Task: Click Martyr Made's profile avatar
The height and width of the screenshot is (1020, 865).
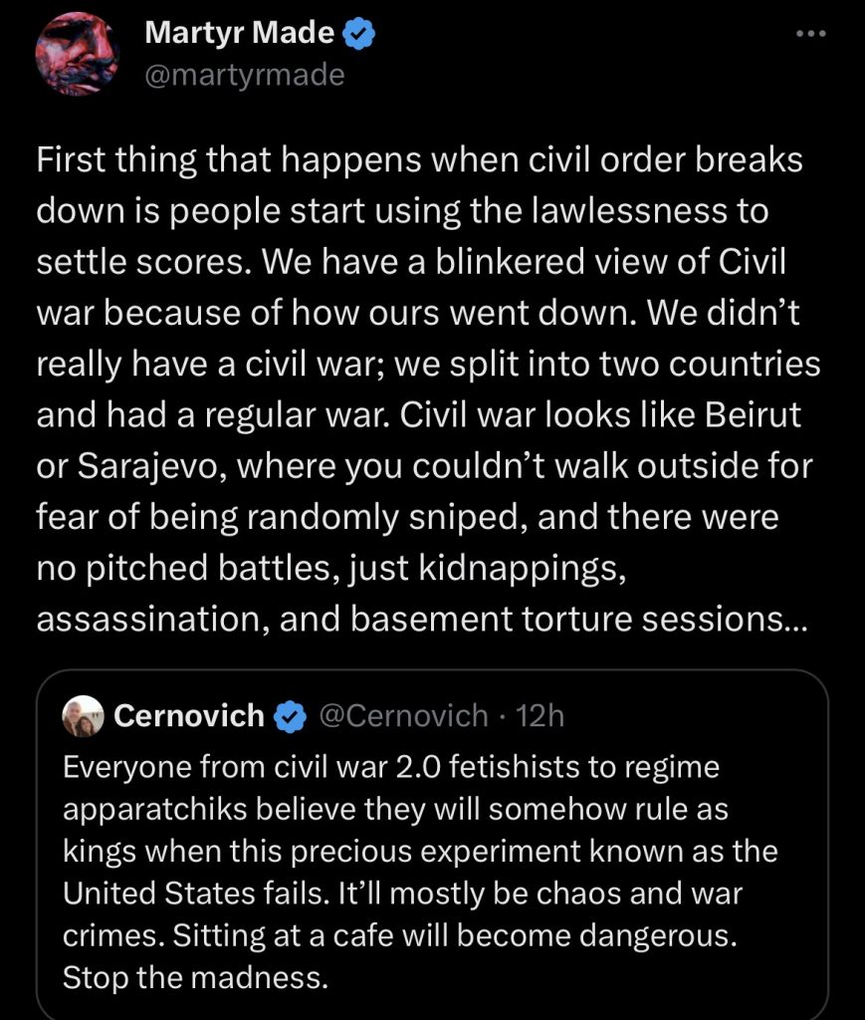Action: tap(77, 54)
